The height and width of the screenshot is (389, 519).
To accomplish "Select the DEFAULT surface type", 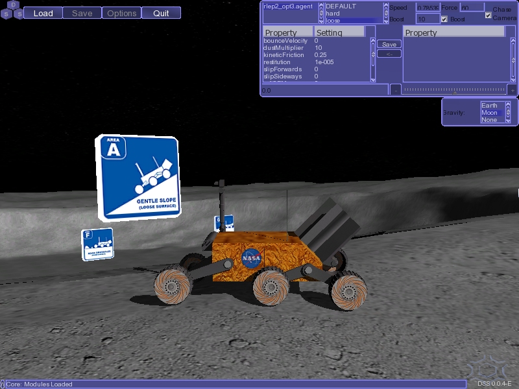I will (354, 6).
